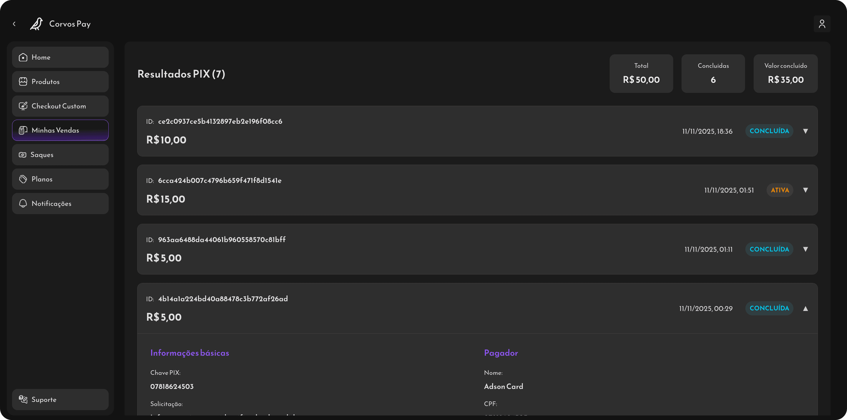Click the CPF label
847x420 pixels.
point(490,404)
